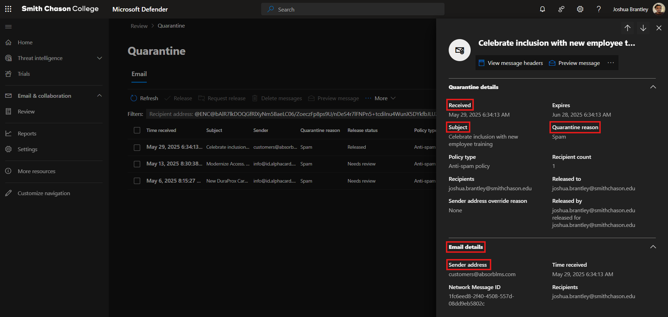Open settings gear in top bar
Viewport: 668px width, 317px height.
pos(580,9)
